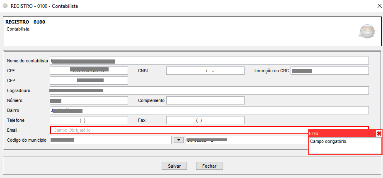Screen dimensions: 383x178
Task: Focus the Email required field
Action: (178, 130)
